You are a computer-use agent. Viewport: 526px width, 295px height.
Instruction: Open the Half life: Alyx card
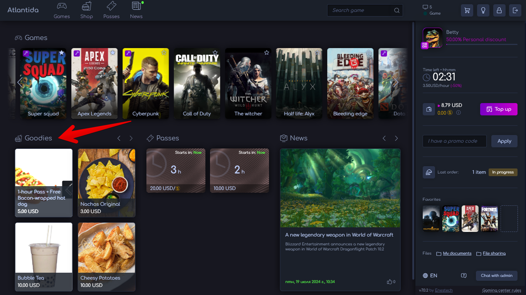tap(299, 83)
